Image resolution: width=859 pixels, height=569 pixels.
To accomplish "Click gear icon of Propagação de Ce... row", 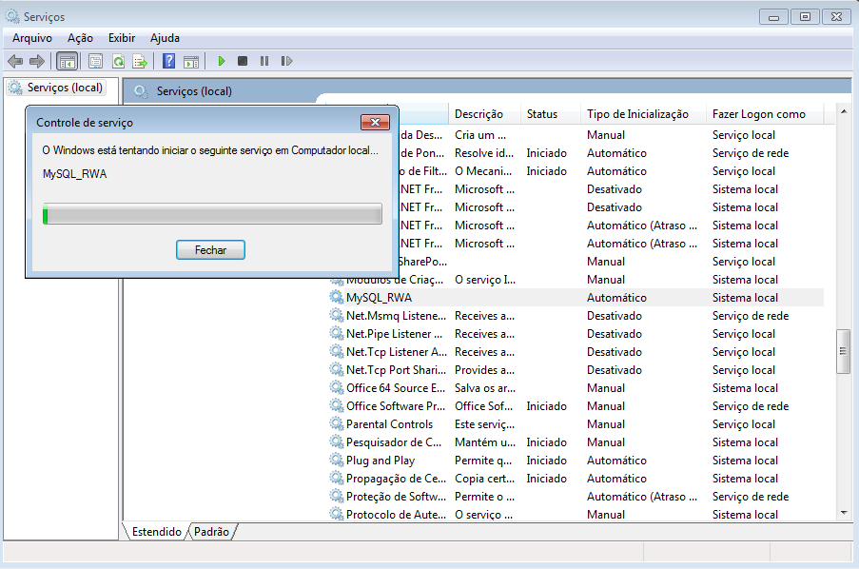I will 336,478.
